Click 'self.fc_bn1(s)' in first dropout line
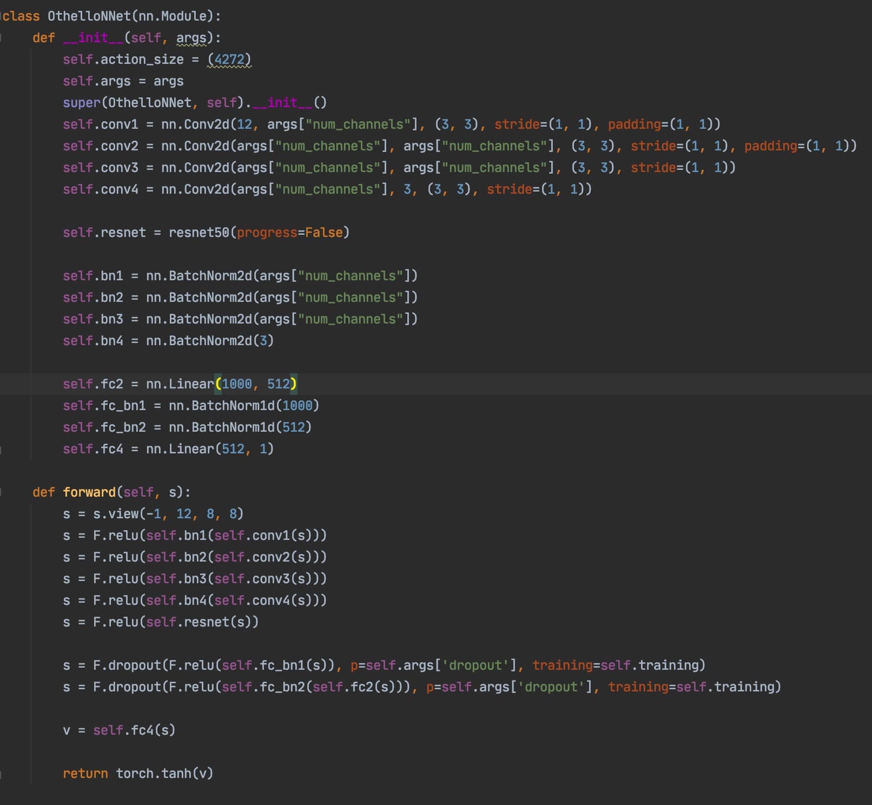The height and width of the screenshot is (805, 872). (x=274, y=665)
